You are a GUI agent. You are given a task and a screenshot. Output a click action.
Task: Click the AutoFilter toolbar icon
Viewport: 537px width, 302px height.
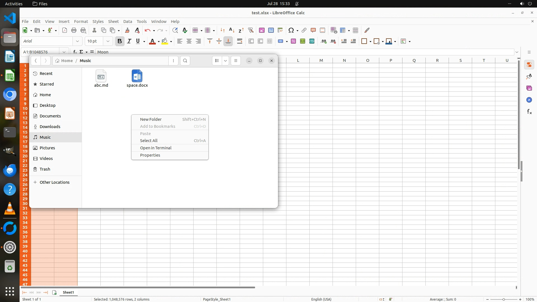(x=251, y=30)
